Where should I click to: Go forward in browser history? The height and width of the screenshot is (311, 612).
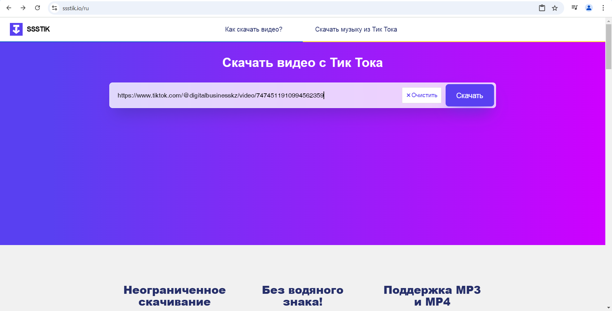coord(23,8)
